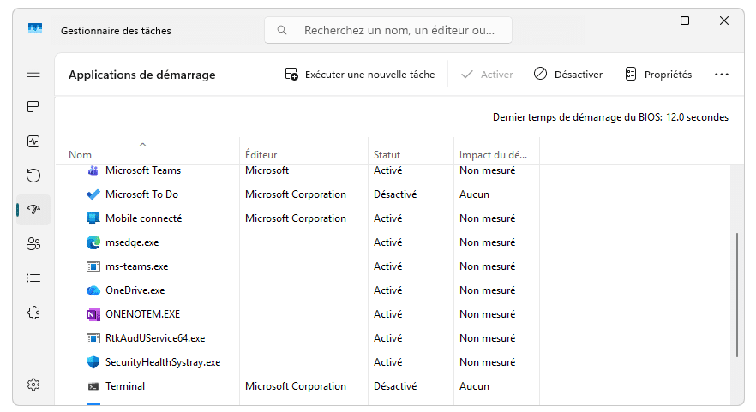This screenshot has width=756, height=412.
Task: Open Propriétés of the selected app
Action: click(658, 75)
